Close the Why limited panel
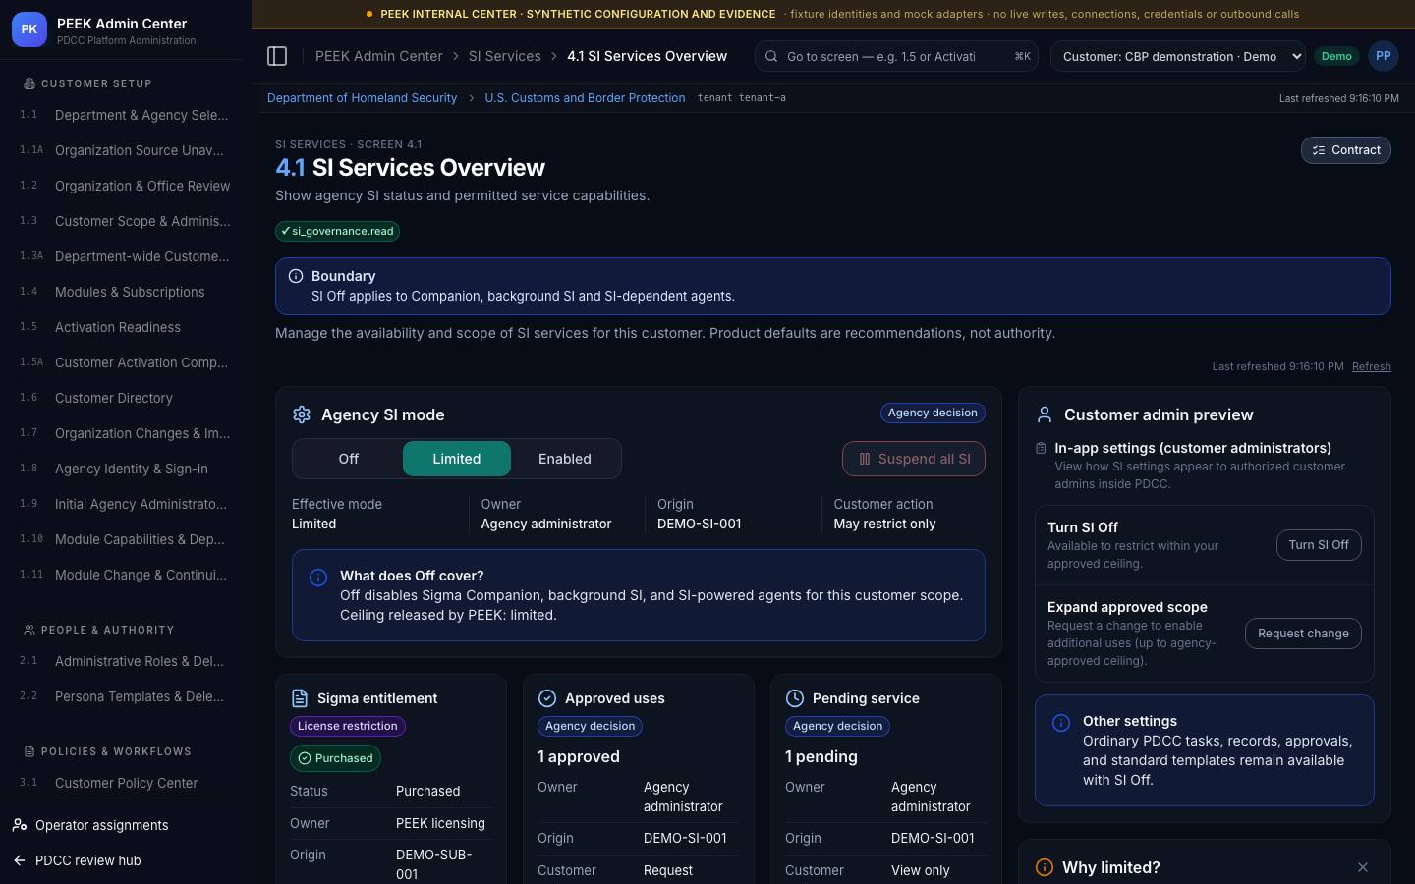1415x884 pixels. point(1363,867)
